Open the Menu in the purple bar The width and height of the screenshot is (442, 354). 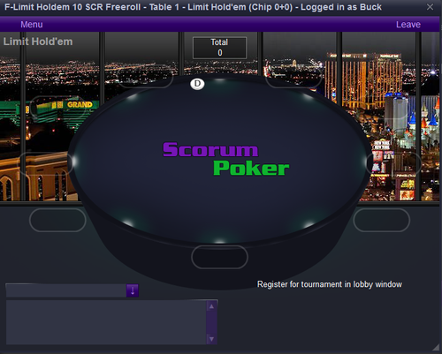32,25
